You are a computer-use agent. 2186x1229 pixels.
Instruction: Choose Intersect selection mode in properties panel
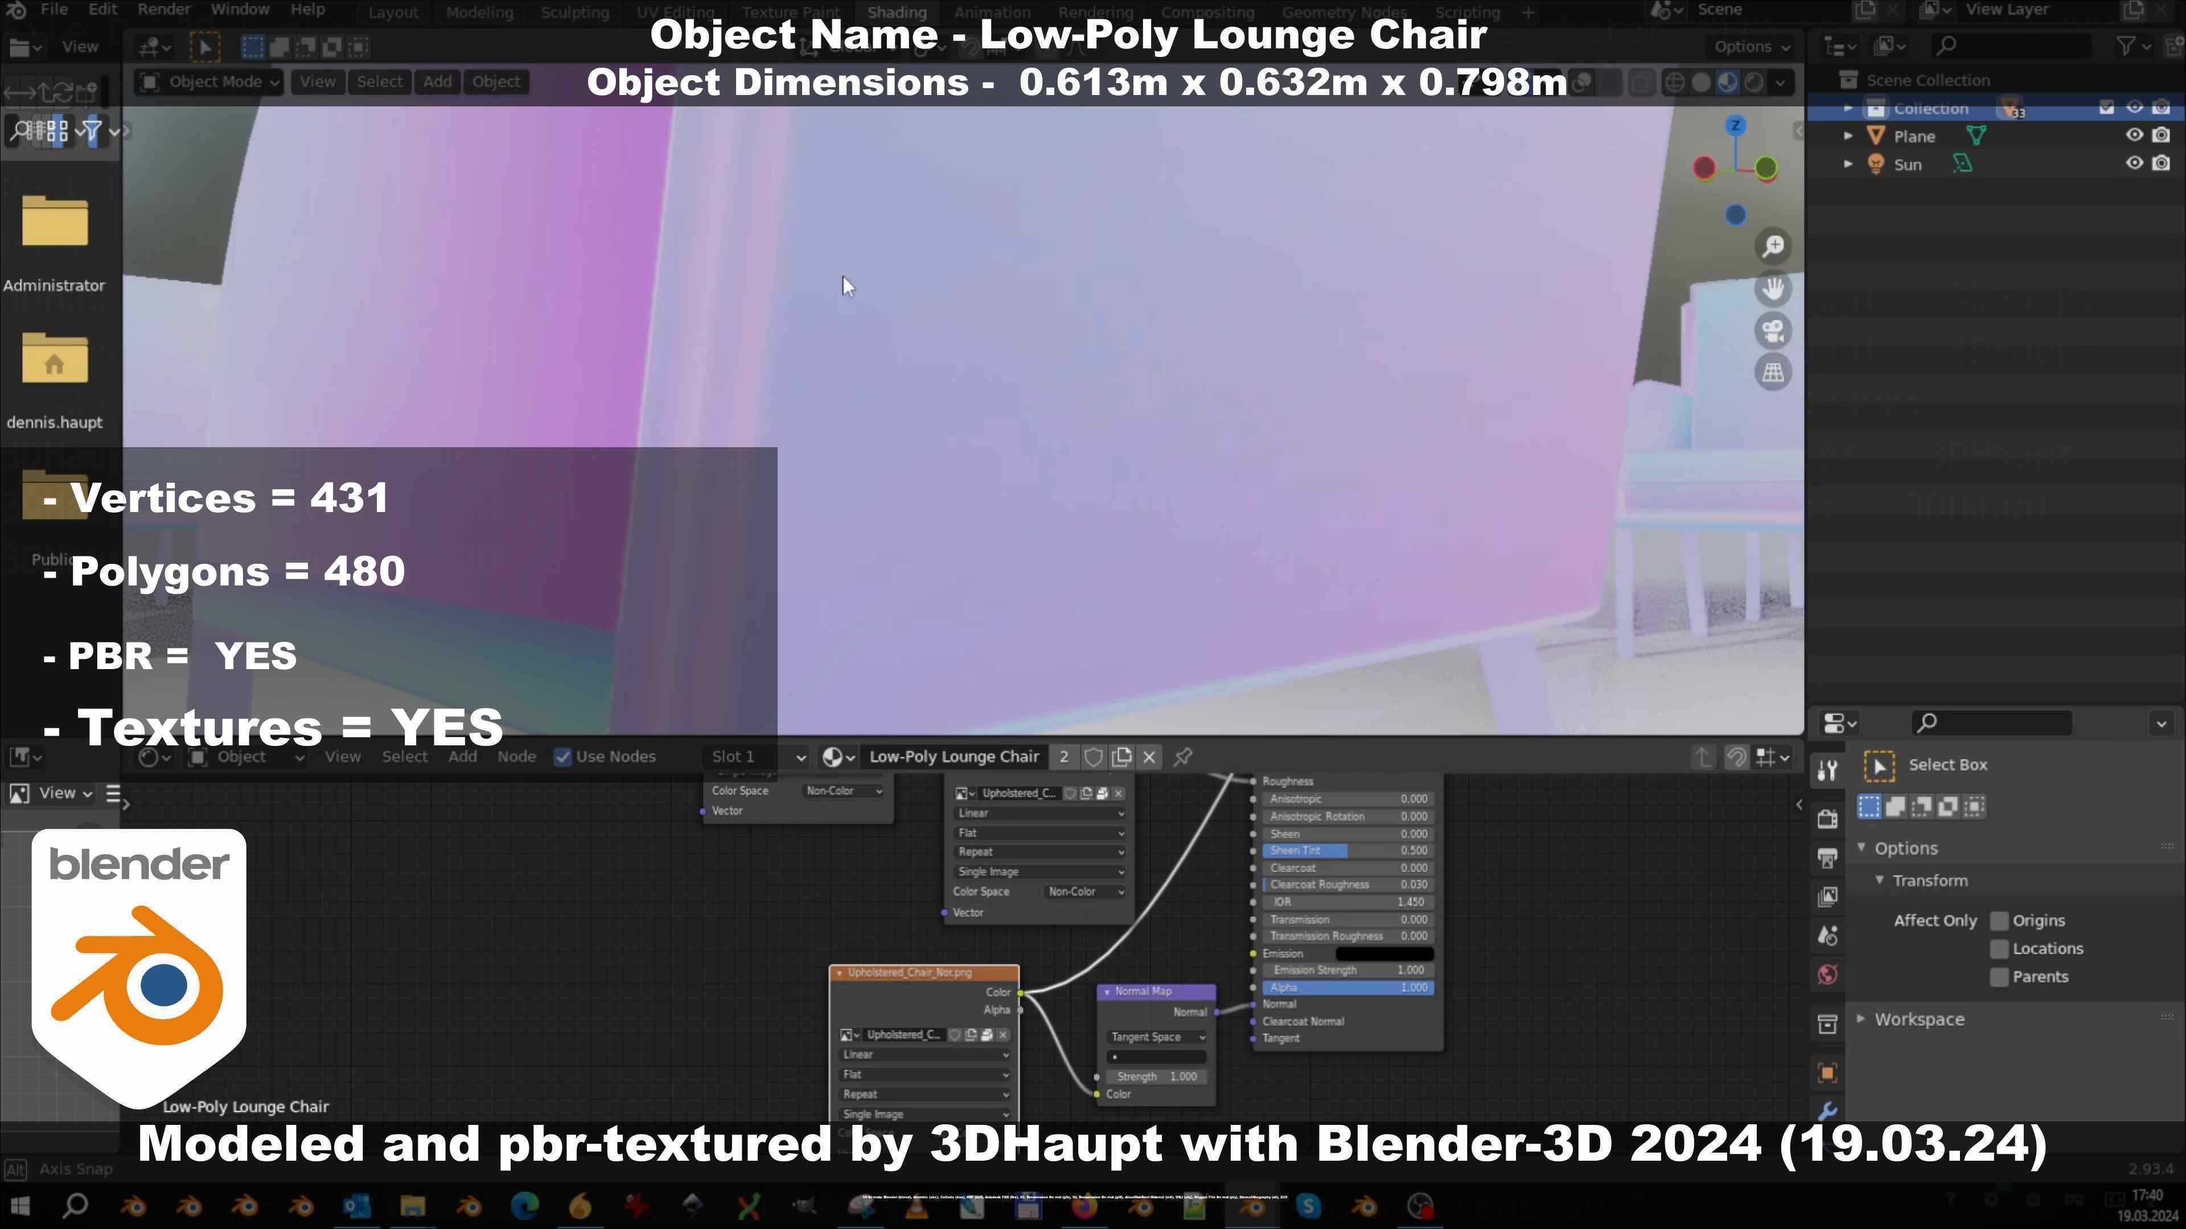click(1975, 807)
